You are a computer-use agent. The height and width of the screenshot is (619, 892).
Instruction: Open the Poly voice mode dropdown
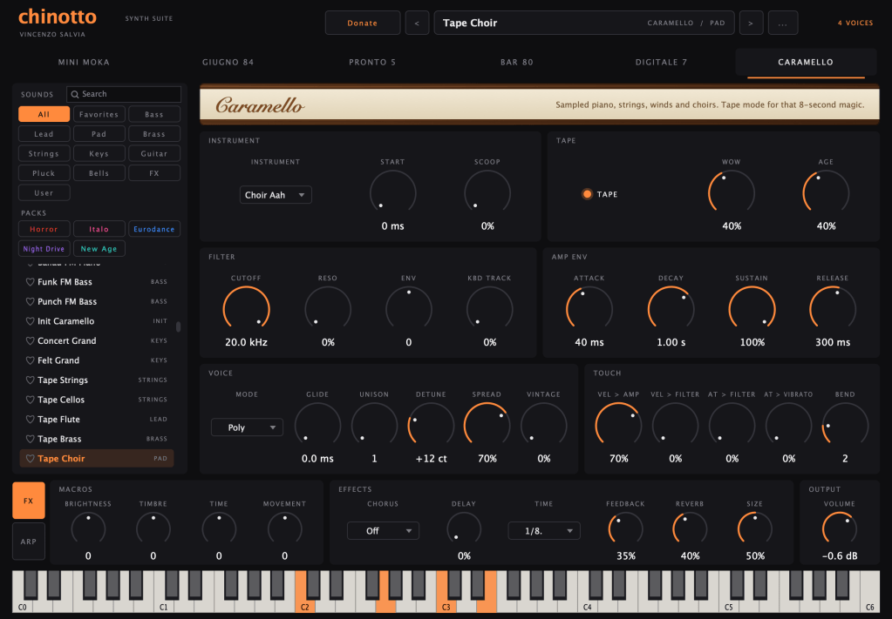(x=247, y=427)
